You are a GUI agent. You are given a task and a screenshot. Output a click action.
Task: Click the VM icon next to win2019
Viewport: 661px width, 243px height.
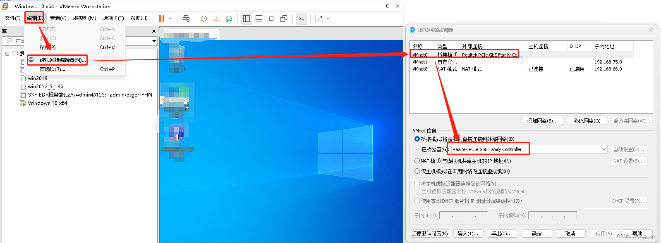23,78
